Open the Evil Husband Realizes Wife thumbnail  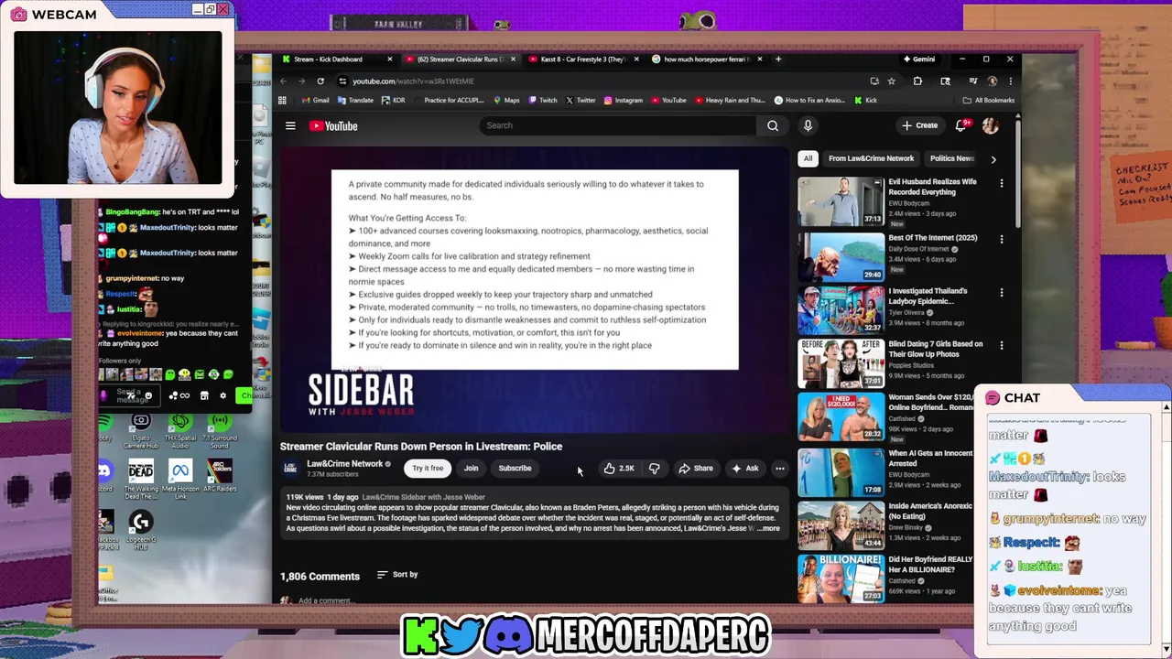841,200
